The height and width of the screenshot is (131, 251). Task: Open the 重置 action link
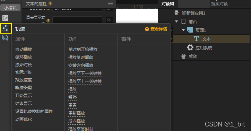(x=72, y=105)
